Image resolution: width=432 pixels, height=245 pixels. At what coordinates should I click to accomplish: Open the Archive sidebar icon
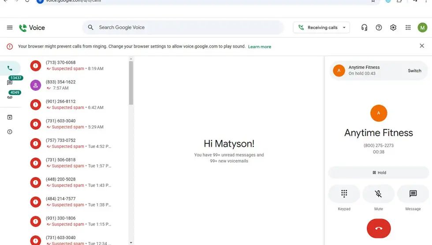(x=10, y=117)
